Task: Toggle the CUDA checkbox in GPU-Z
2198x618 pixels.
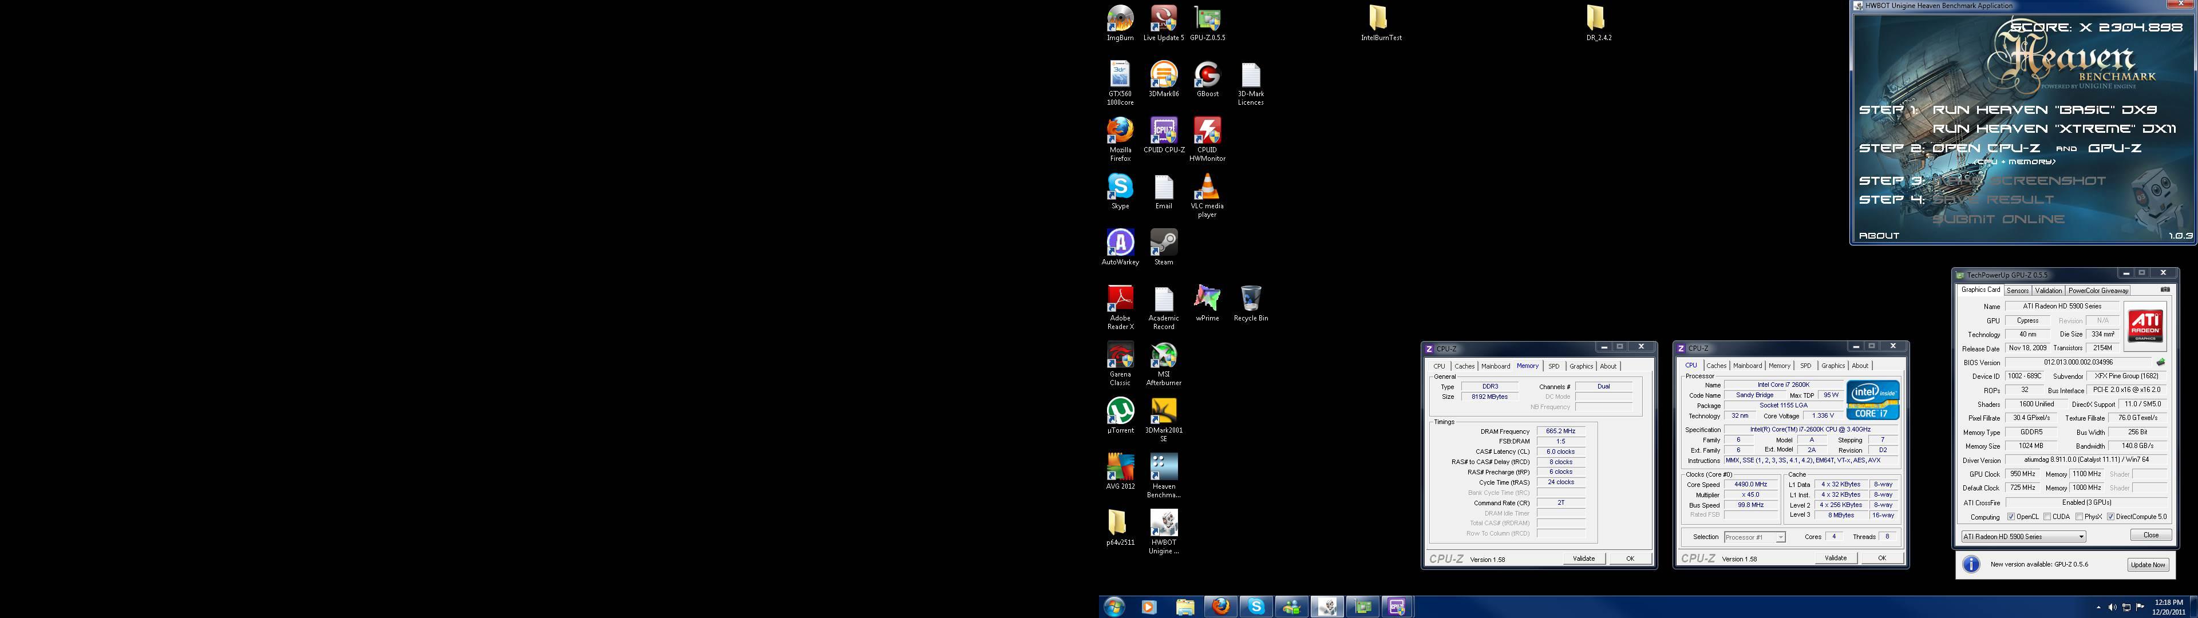Action: pos(2047,516)
